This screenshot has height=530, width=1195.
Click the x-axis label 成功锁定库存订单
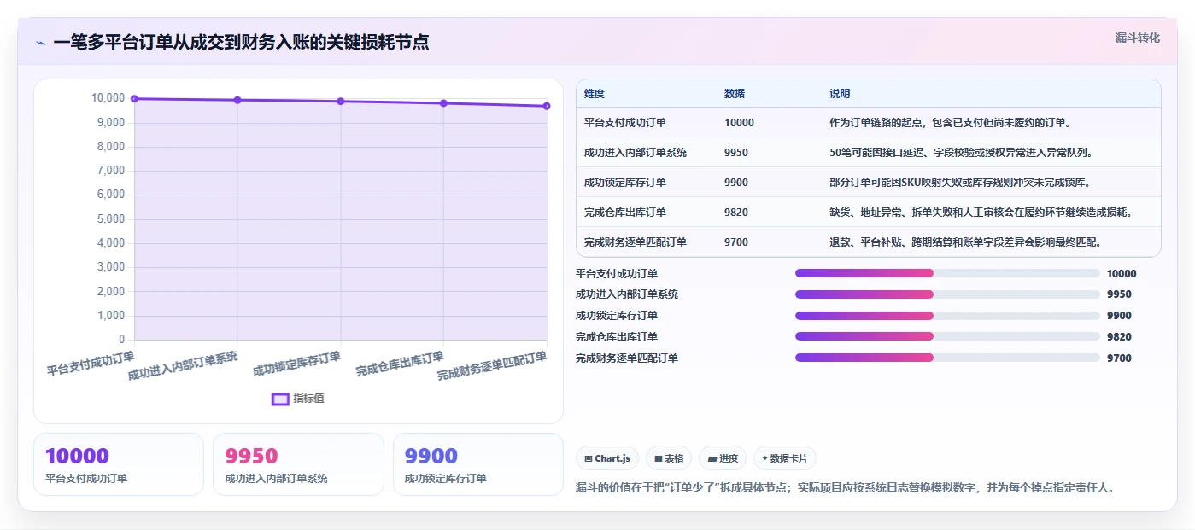[x=296, y=364]
